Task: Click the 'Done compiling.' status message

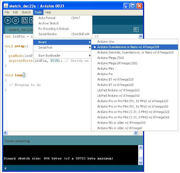Action: (18, 141)
